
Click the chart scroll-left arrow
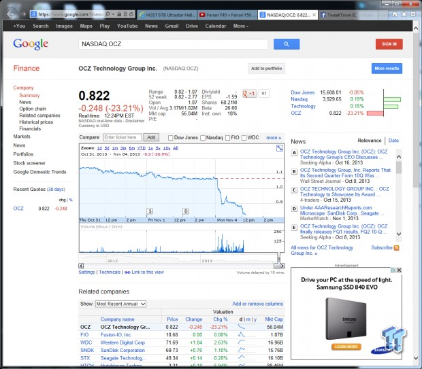(81, 266)
